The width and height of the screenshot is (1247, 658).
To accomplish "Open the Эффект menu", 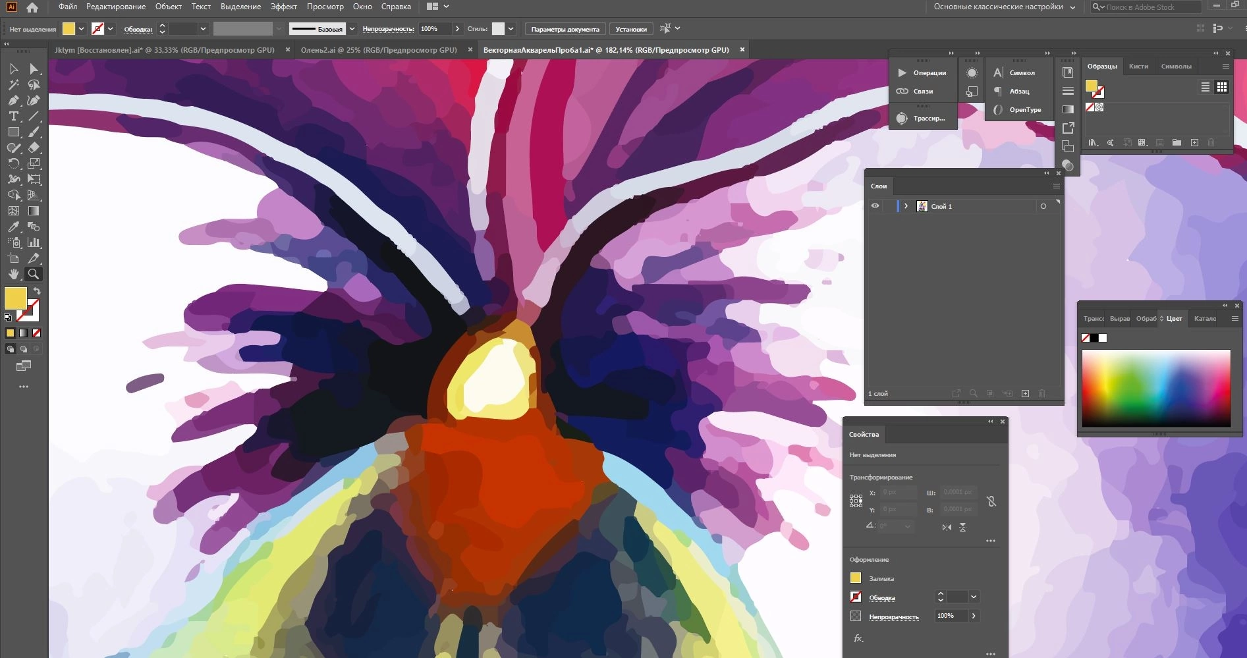I will (x=283, y=7).
